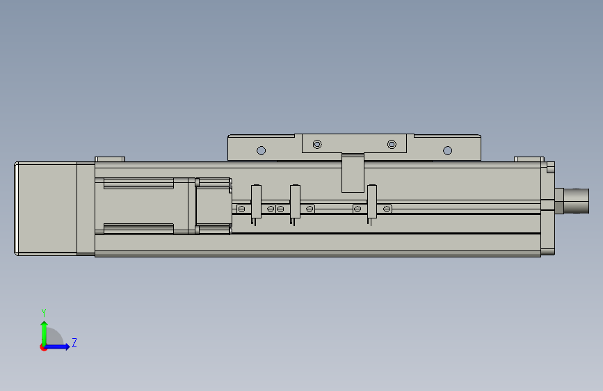
Task: Select the cylindrical shaft at right end
Action: [x=576, y=200]
